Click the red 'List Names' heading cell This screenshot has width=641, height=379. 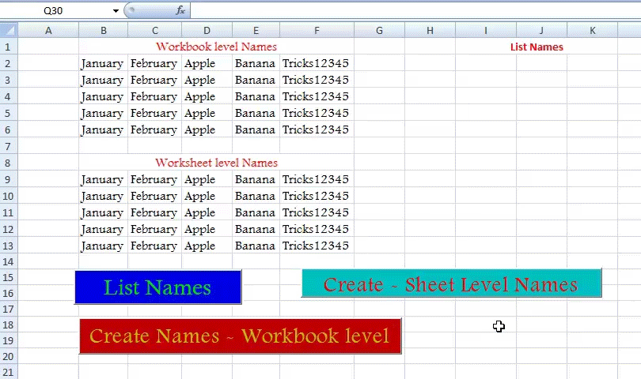(x=537, y=47)
